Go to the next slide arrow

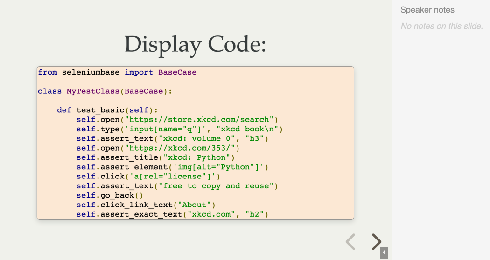377,241
